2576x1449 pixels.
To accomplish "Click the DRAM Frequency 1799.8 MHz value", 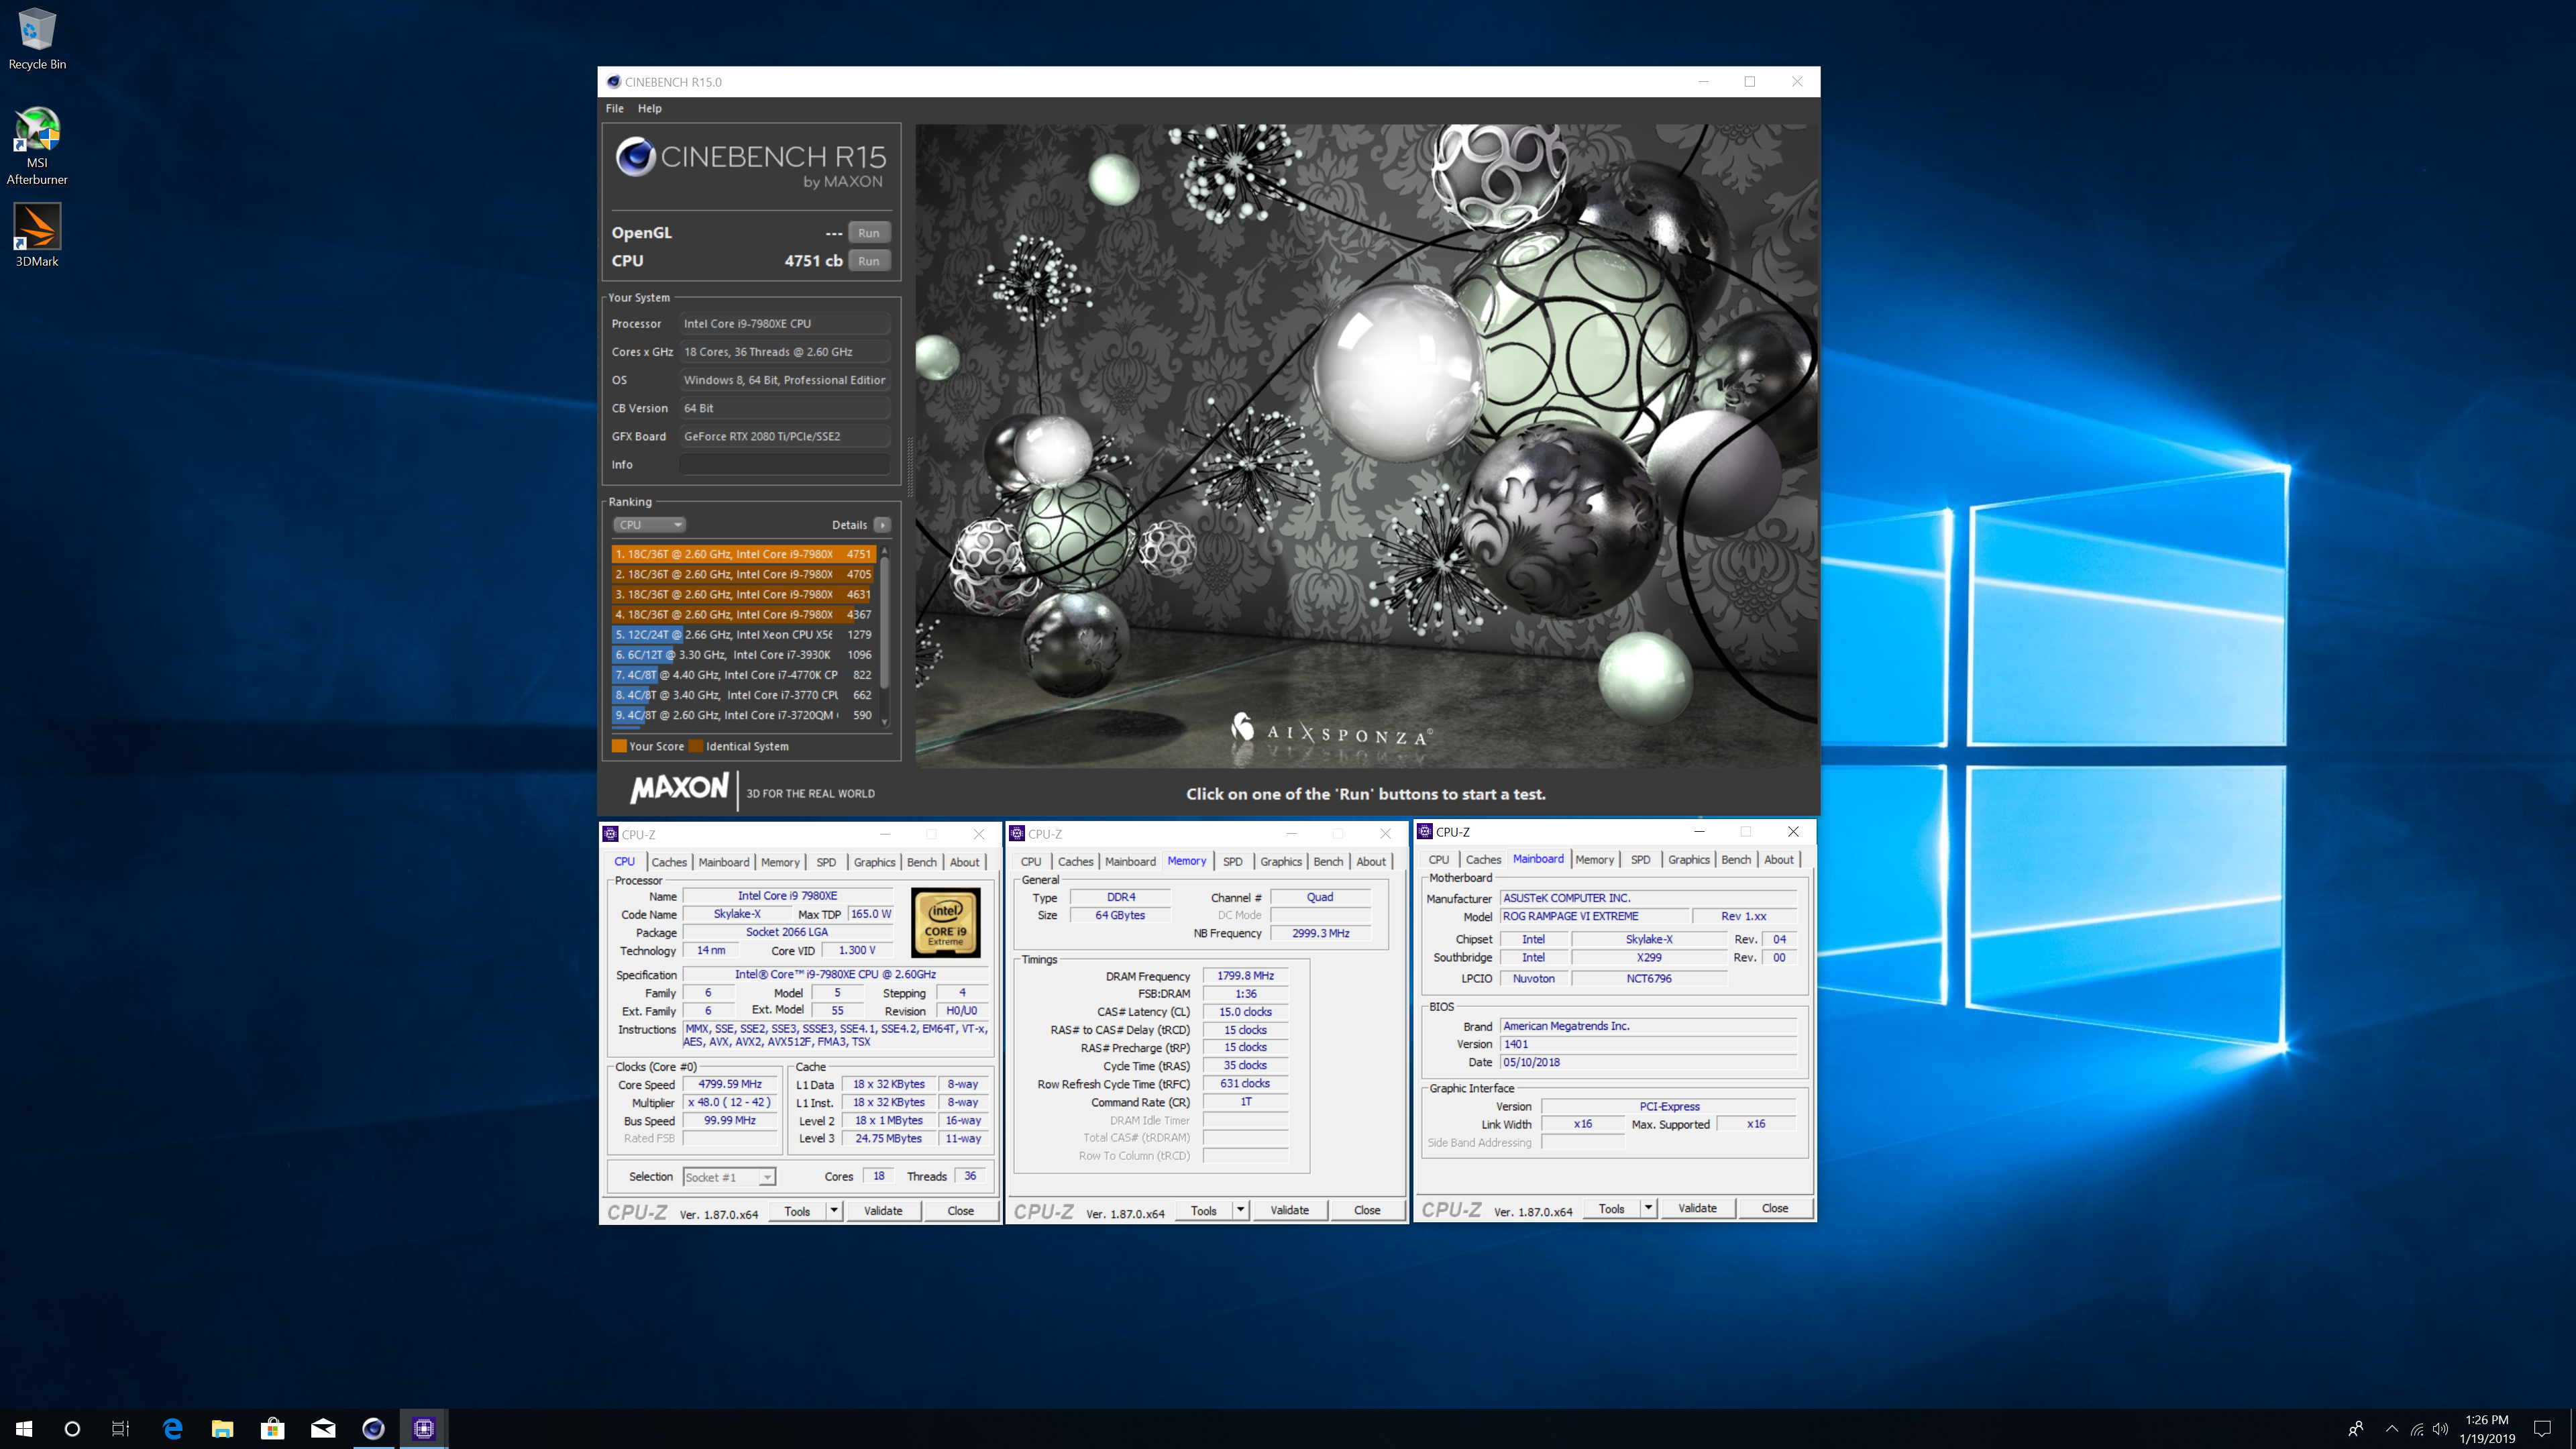I will pos(1245,975).
